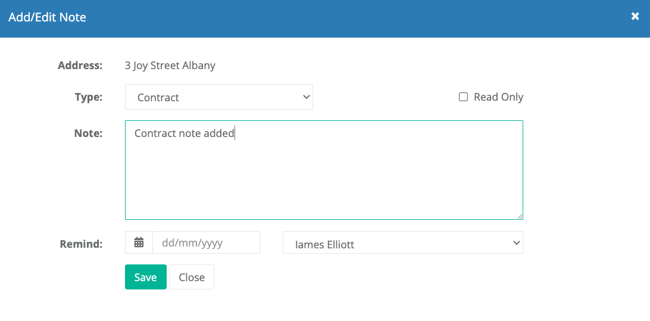
Task: Open the James Elliott user dropdown
Action: tap(402, 242)
